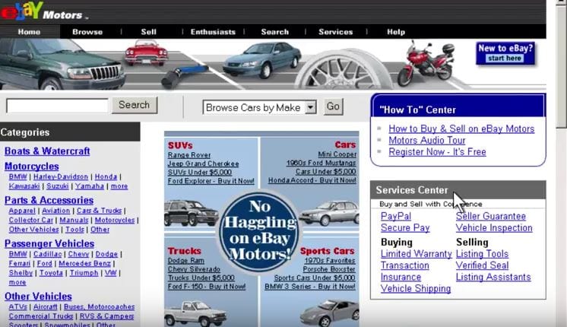Open the Dodge Ram trucks link
This screenshot has width=567, height=327.
(186, 261)
